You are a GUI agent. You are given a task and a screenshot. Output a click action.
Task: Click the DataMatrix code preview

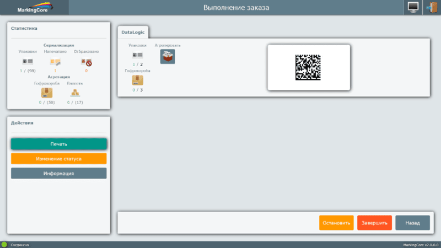[308, 67]
